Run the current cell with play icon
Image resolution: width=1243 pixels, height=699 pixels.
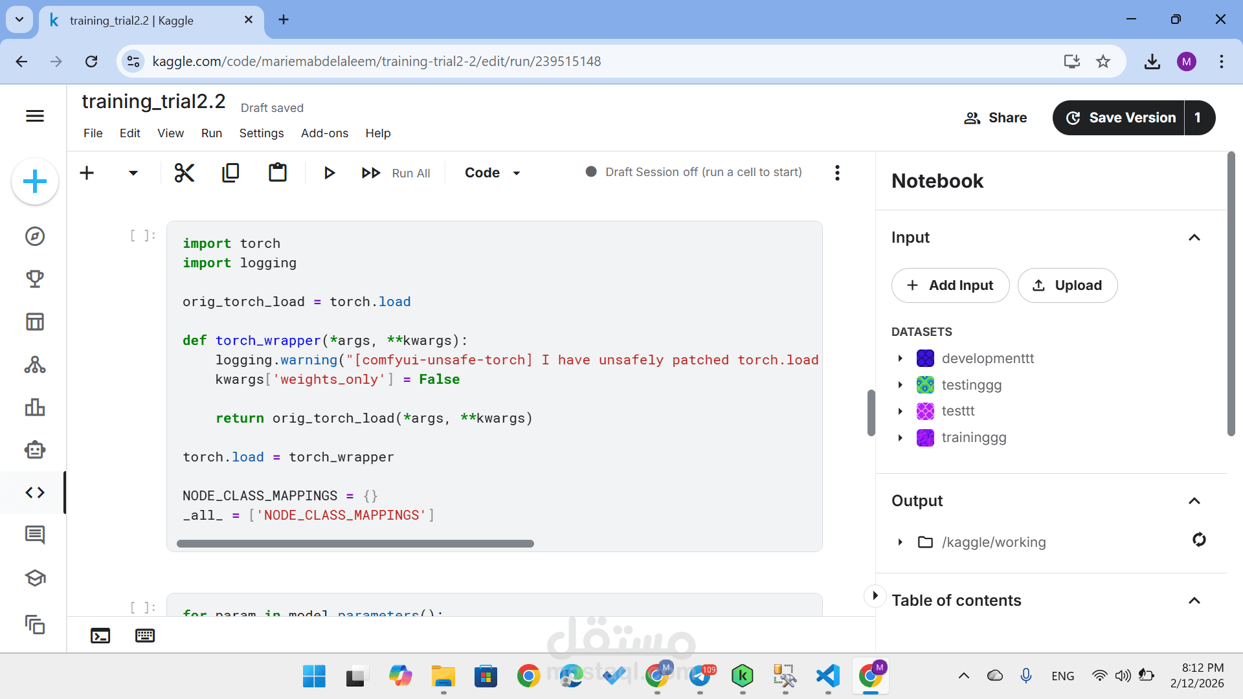click(329, 173)
